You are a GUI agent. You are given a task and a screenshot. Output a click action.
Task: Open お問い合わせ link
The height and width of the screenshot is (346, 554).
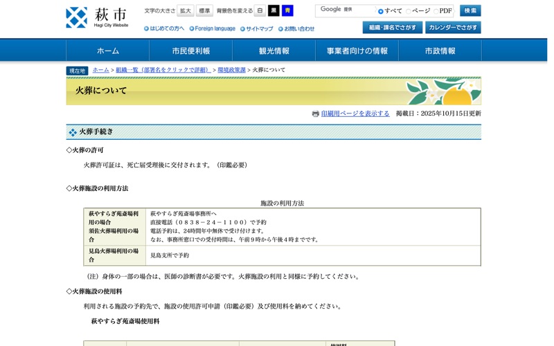click(x=296, y=28)
